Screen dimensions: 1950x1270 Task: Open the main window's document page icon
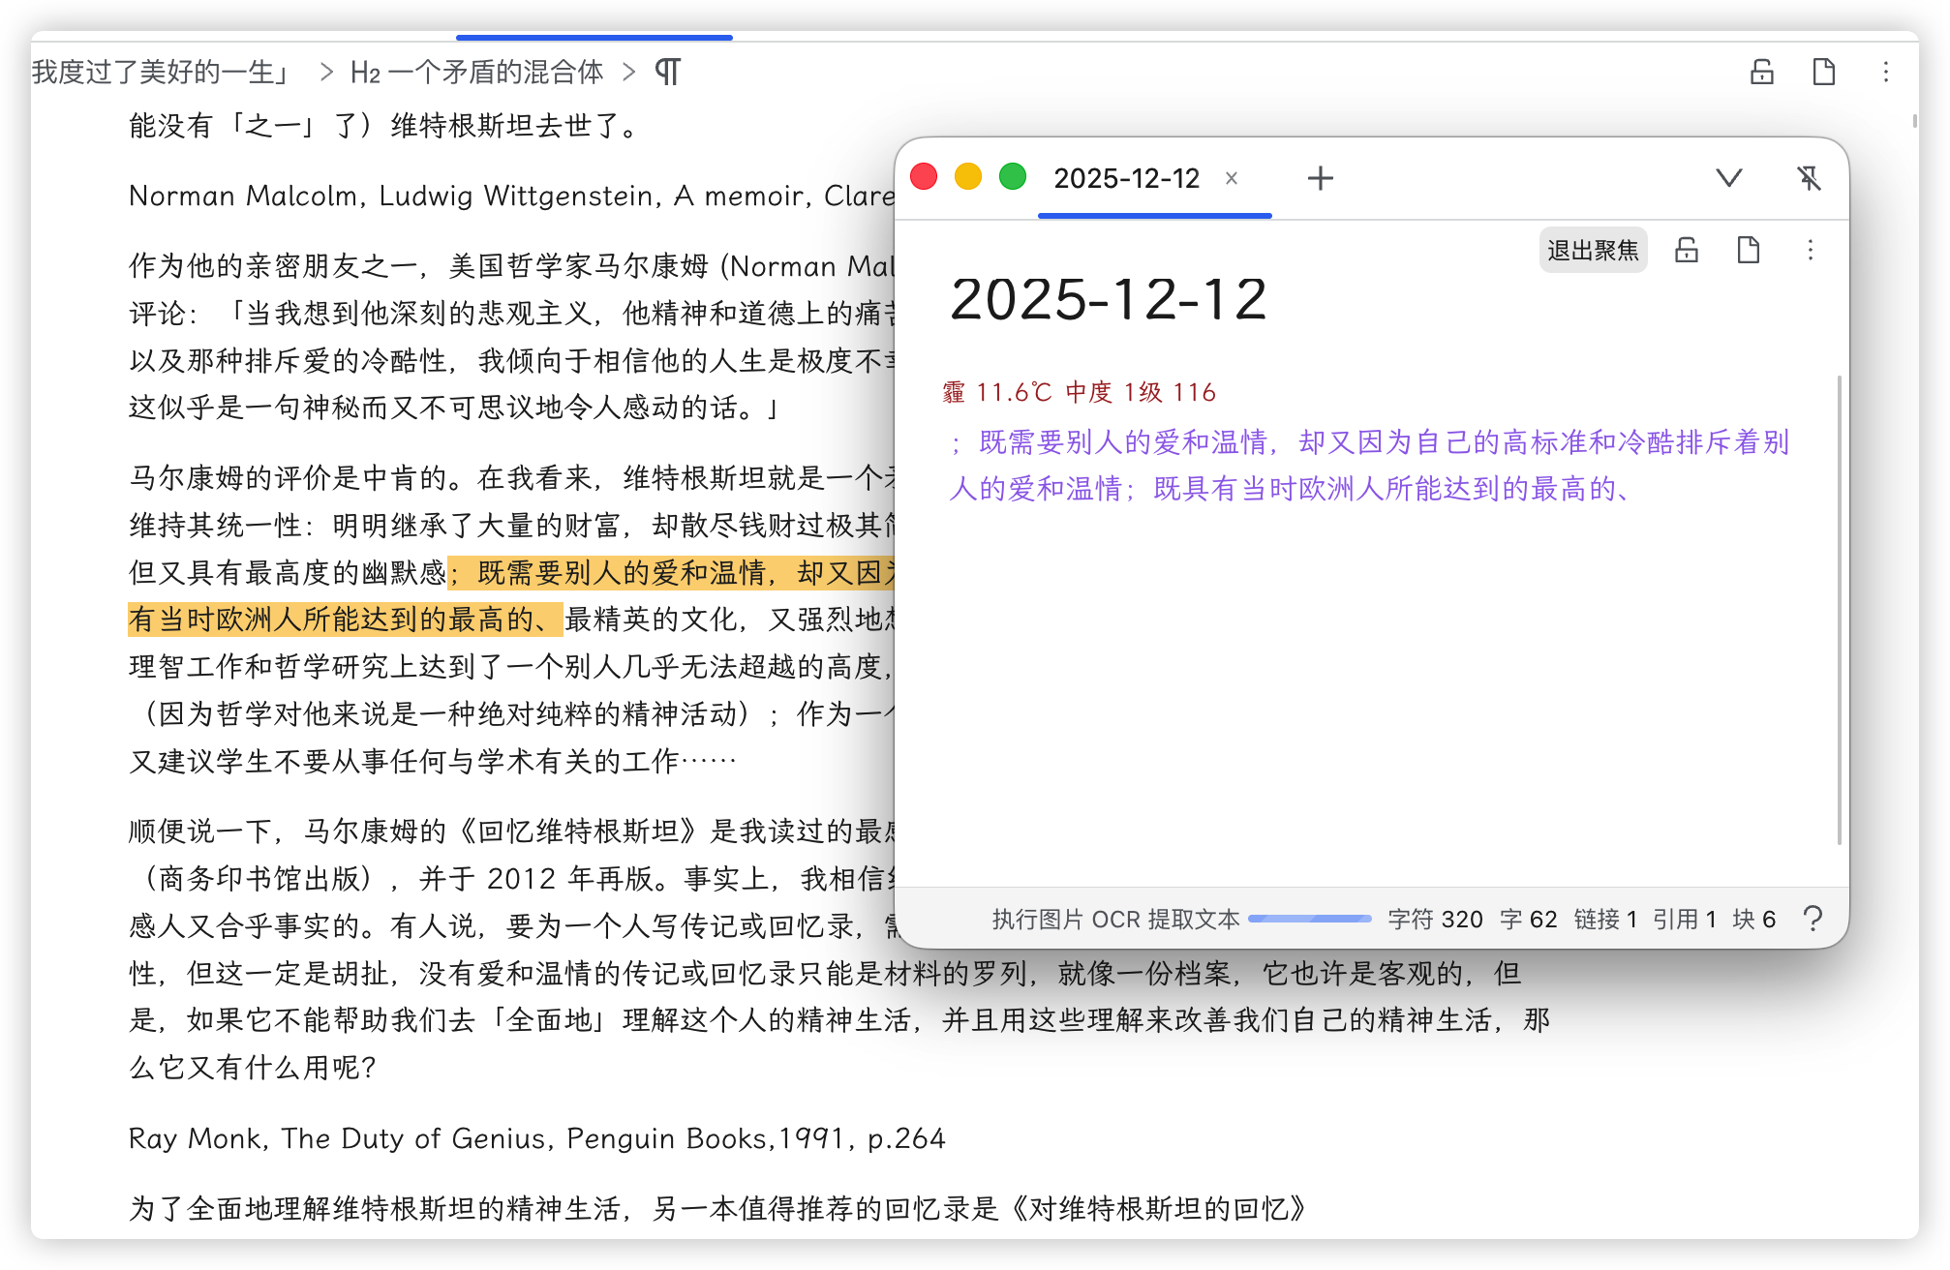(x=1823, y=73)
